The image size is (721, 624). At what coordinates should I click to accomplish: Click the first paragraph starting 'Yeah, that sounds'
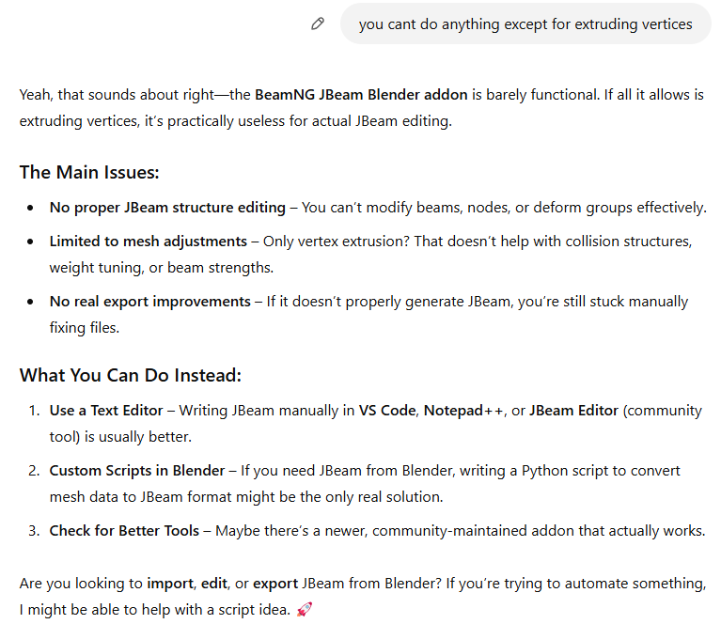pyautogui.click(x=361, y=108)
